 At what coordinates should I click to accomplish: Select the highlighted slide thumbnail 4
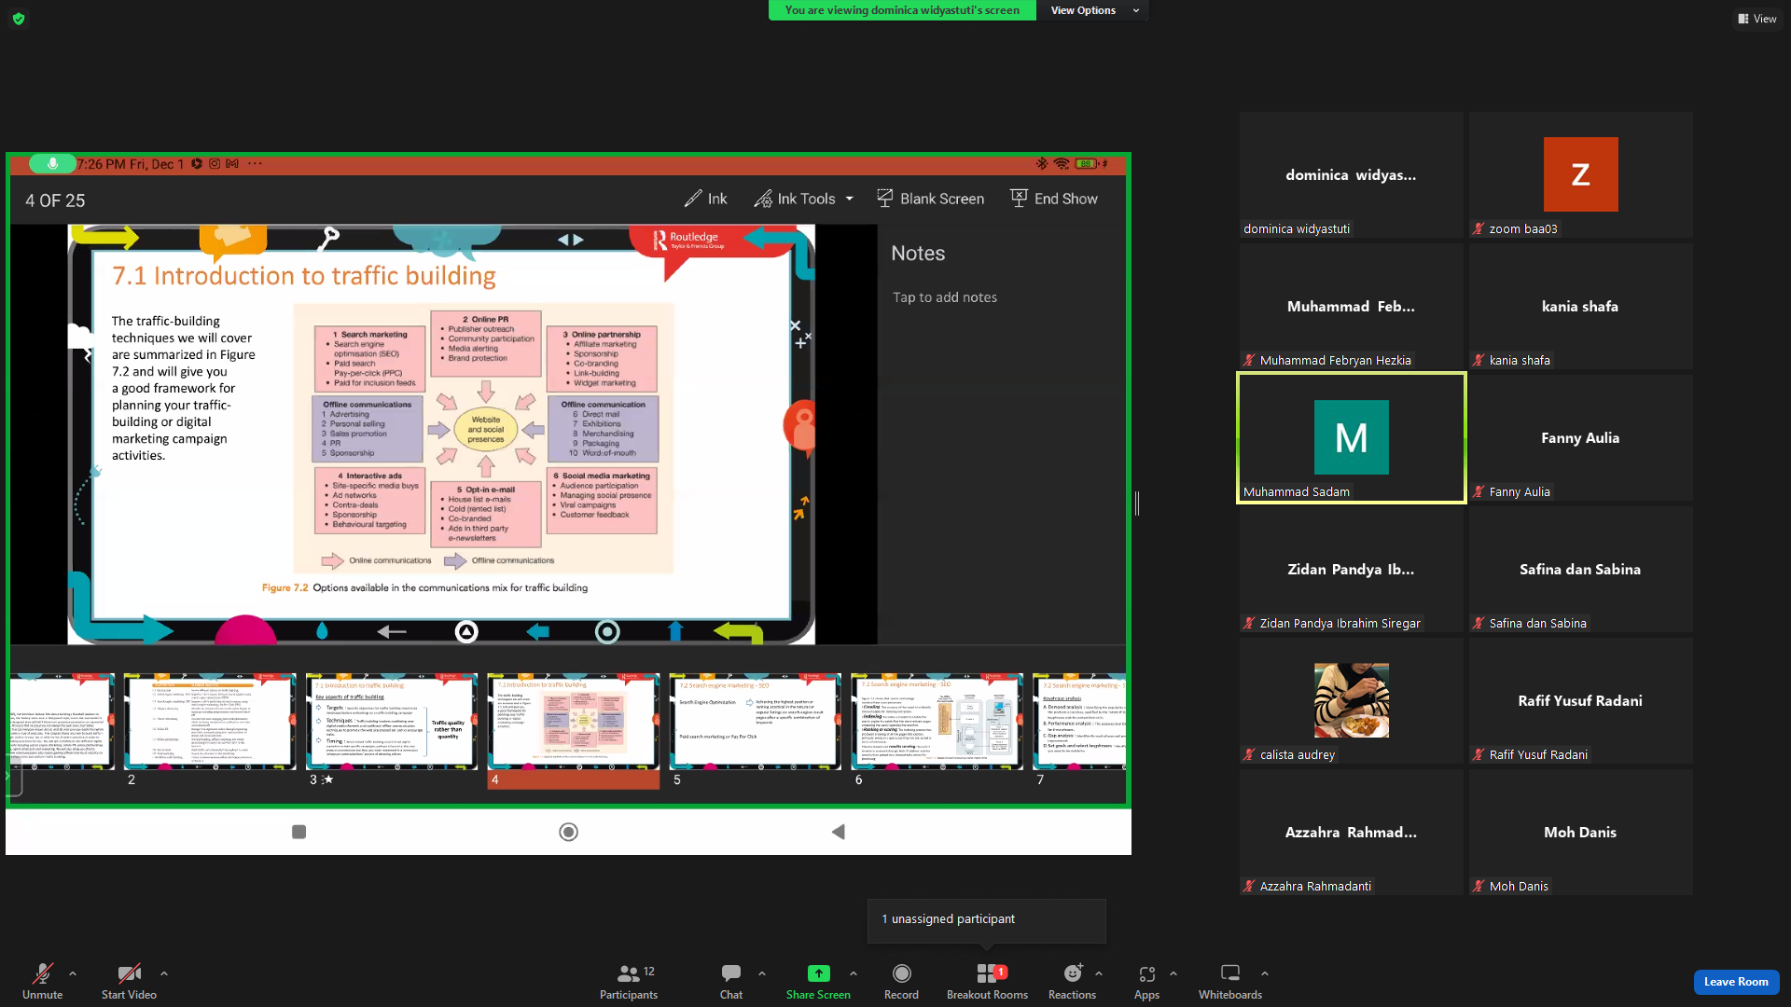point(574,722)
